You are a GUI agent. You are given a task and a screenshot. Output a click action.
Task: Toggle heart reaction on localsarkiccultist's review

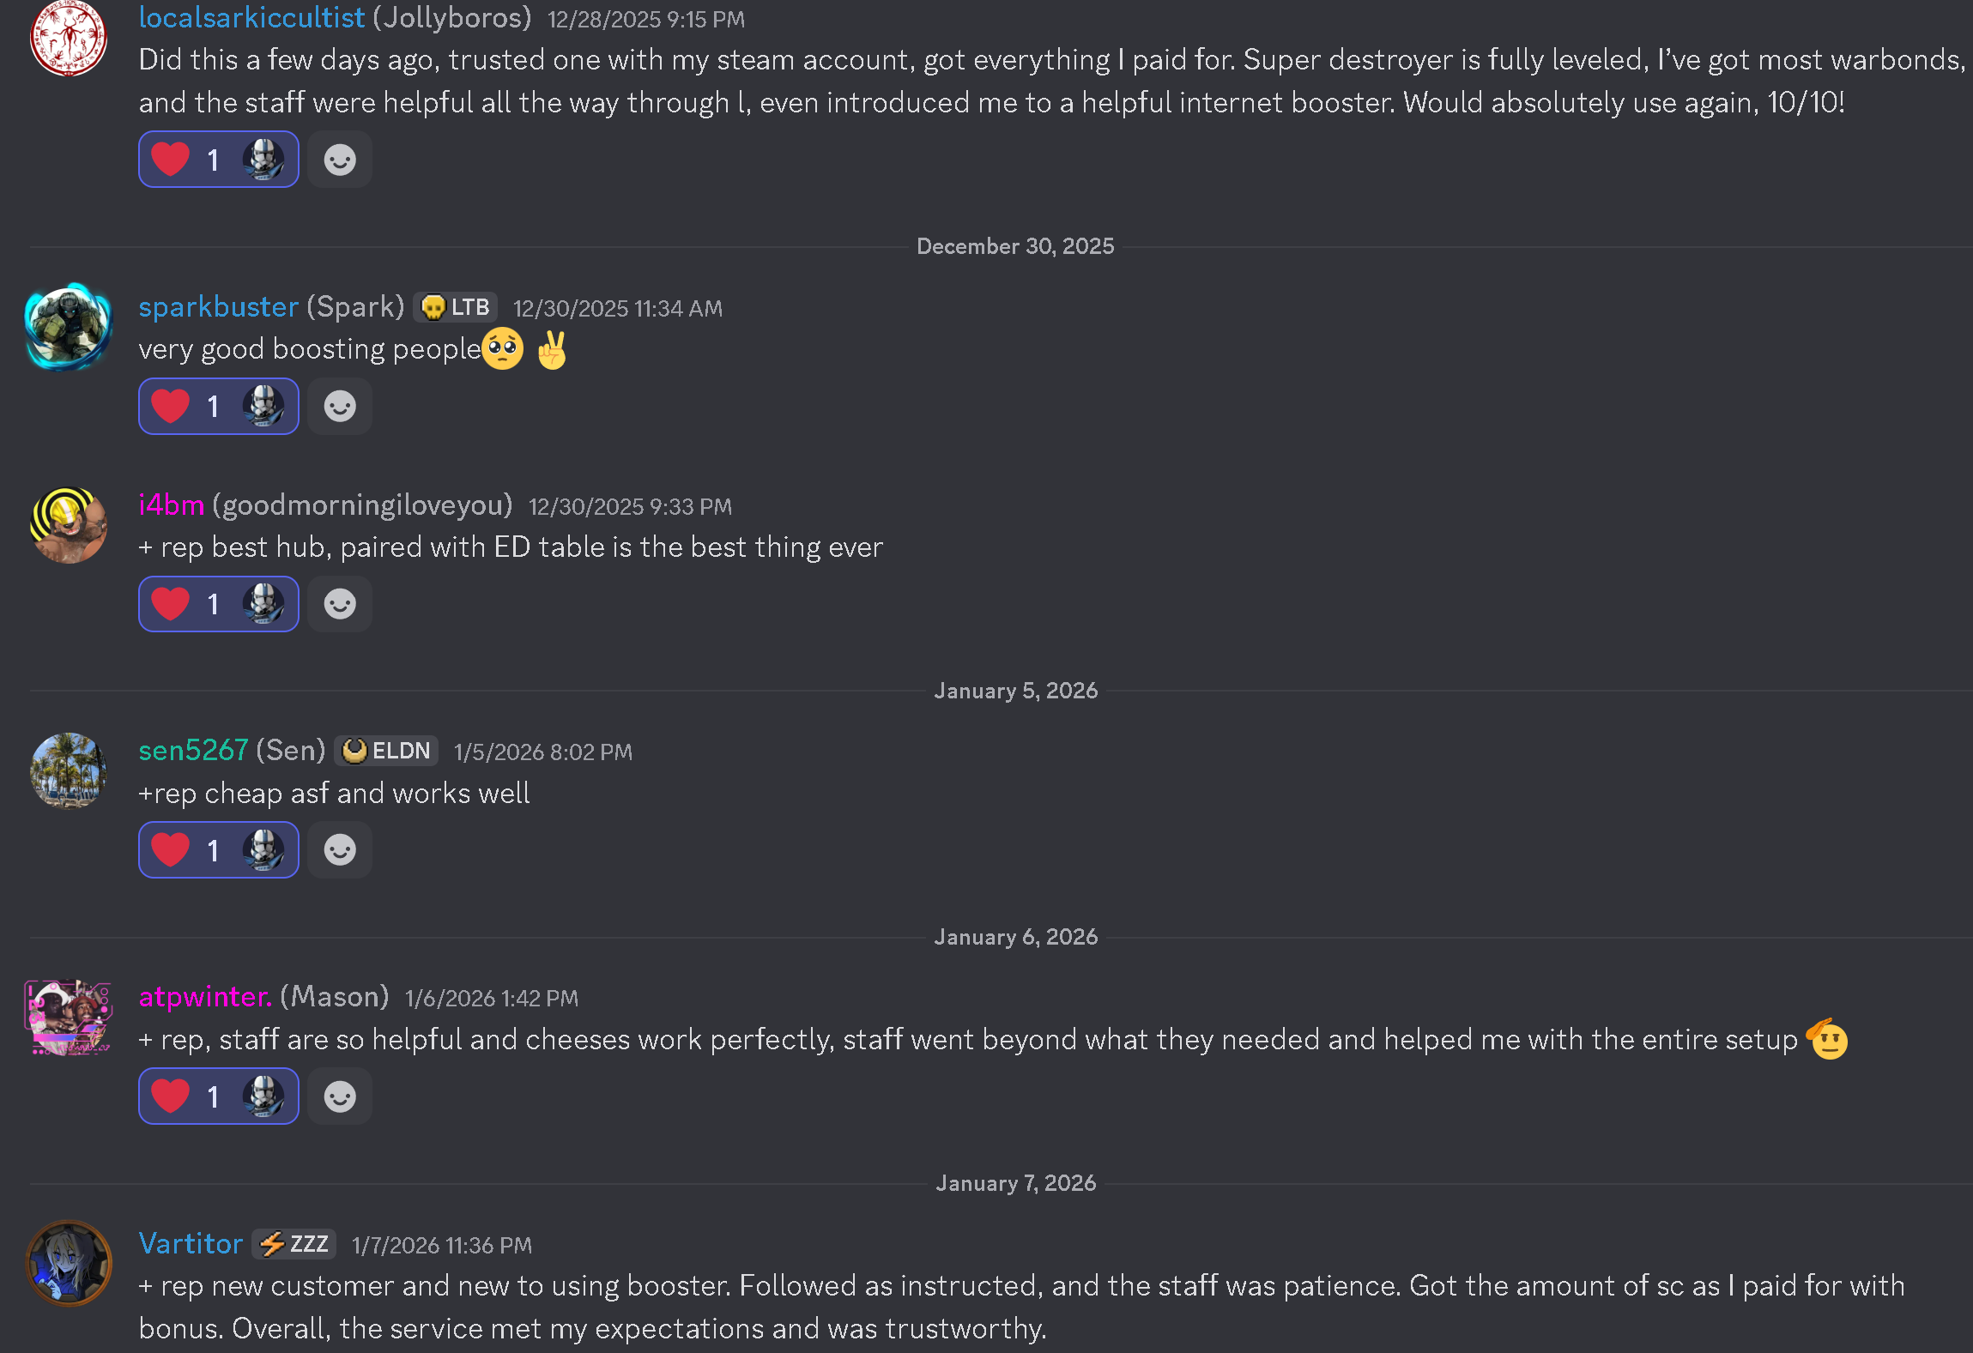tap(218, 160)
